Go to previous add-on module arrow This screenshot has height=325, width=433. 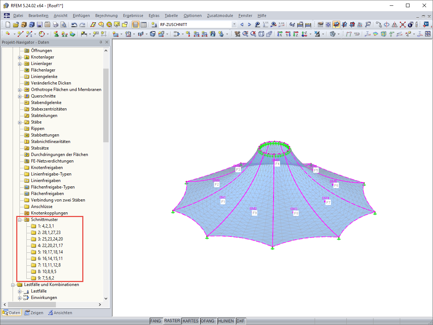click(x=242, y=25)
